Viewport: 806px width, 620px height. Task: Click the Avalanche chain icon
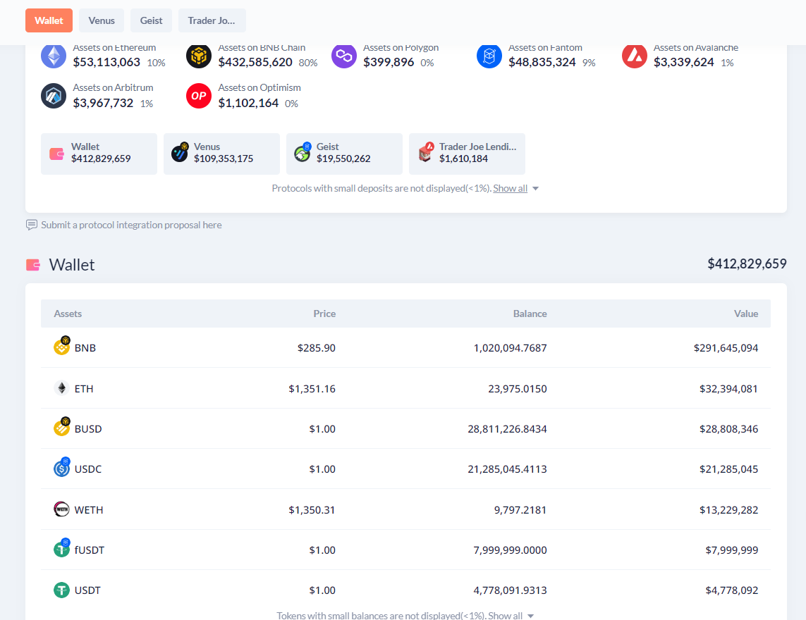click(635, 56)
